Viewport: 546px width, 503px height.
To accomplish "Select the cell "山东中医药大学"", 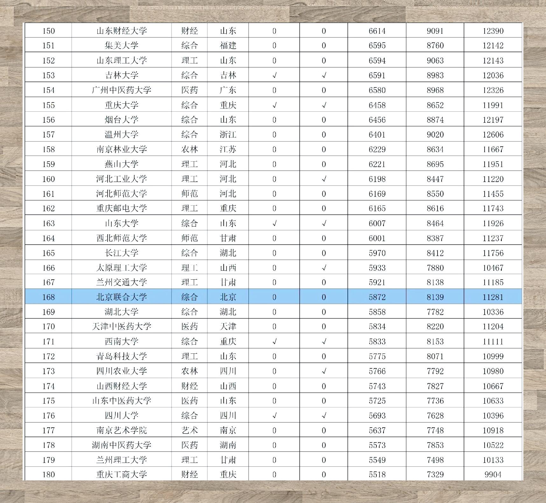I will (x=122, y=401).
